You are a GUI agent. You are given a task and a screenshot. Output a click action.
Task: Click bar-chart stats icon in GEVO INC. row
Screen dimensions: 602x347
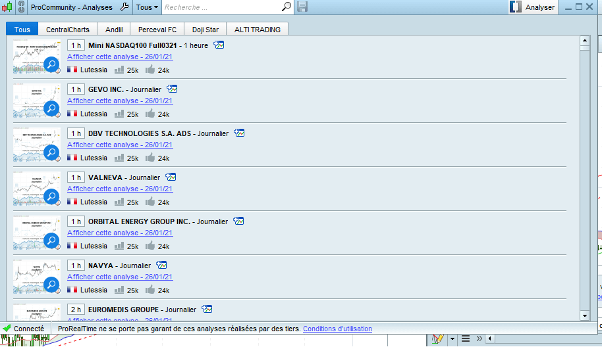click(x=119, y=114)
